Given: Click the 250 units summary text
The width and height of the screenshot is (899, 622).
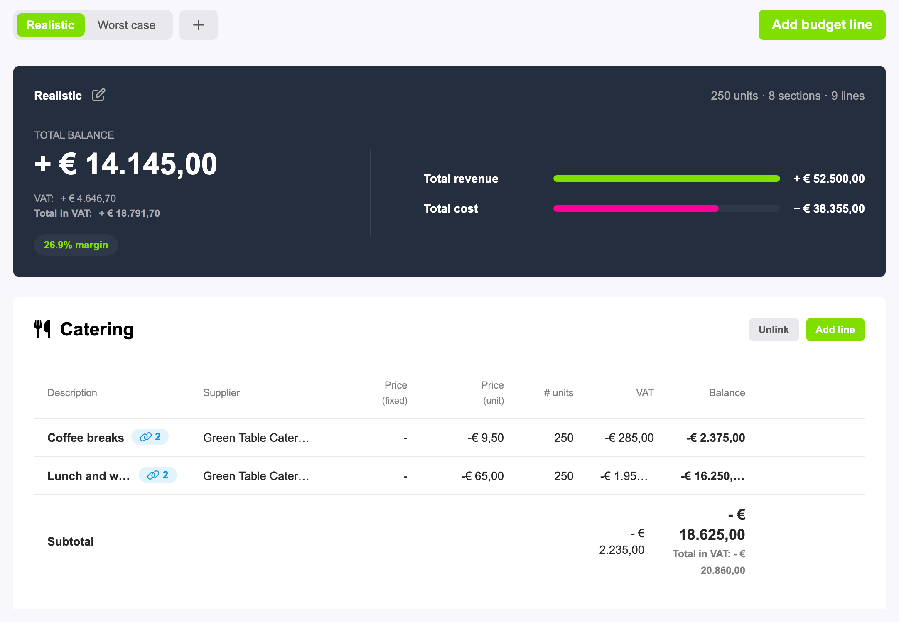Looking at the screenshot, I should pos(734,96).
